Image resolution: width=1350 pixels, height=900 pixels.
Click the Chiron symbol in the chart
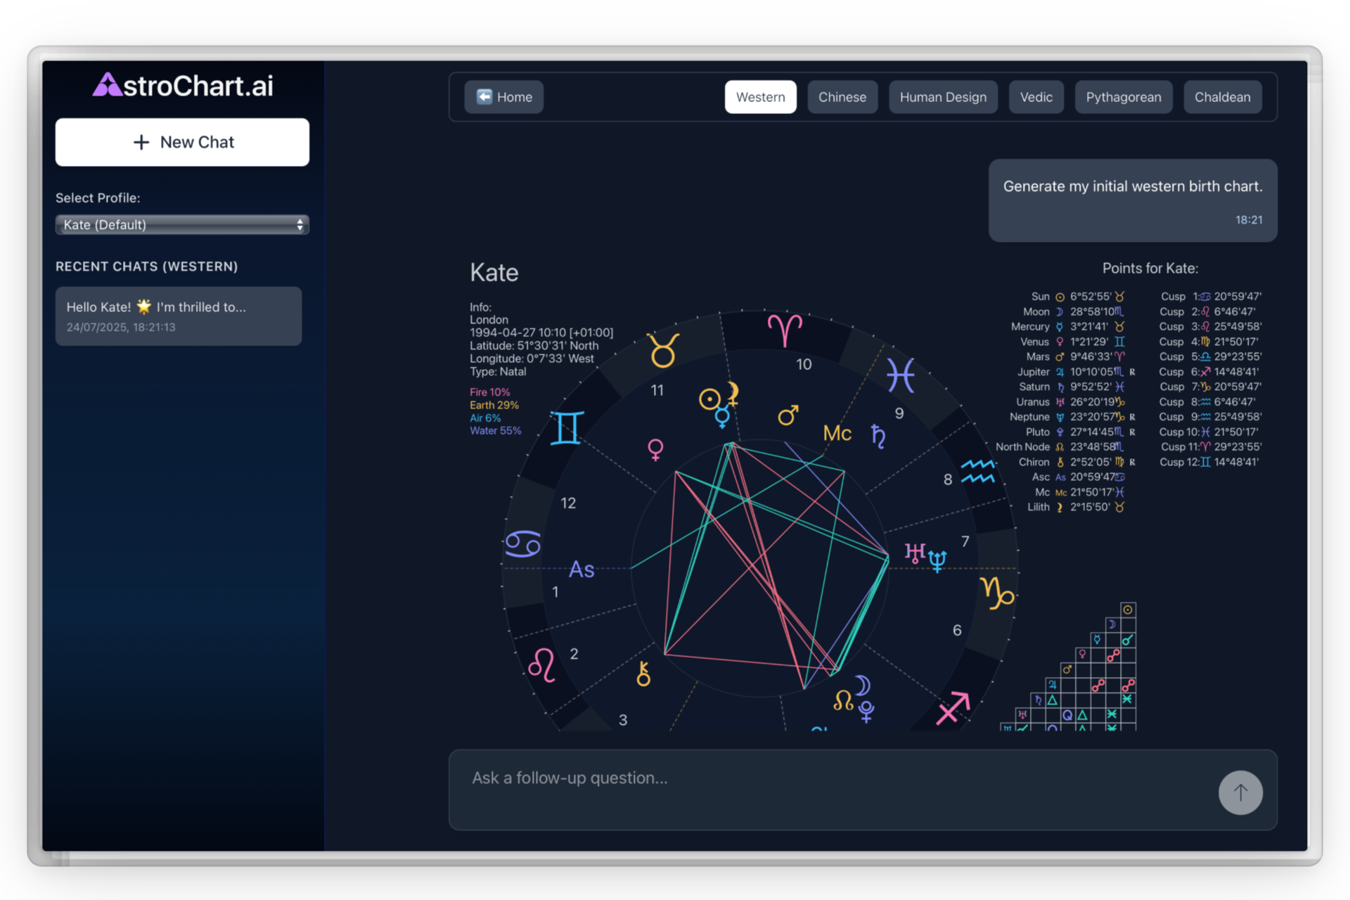[643, 674]
